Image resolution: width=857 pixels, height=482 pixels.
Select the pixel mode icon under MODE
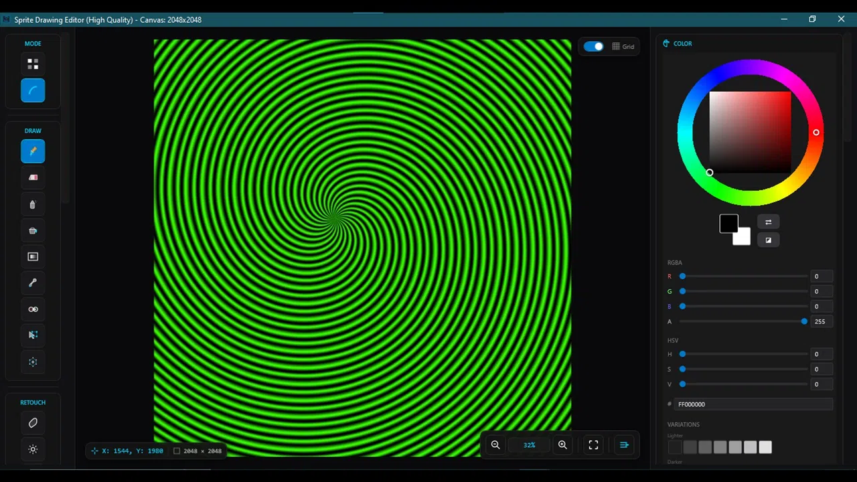pyautogui.click(x=33, y=64)
